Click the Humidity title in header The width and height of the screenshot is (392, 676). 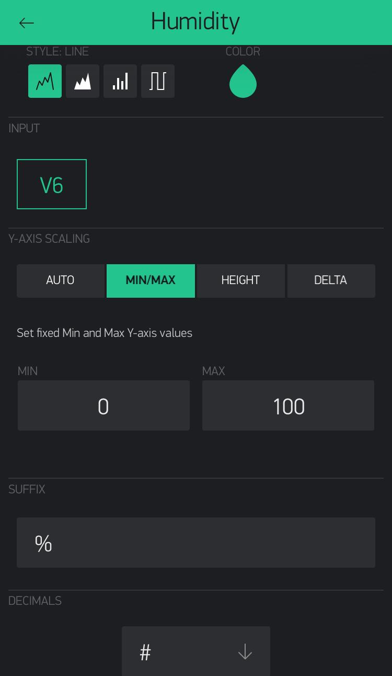195,22
